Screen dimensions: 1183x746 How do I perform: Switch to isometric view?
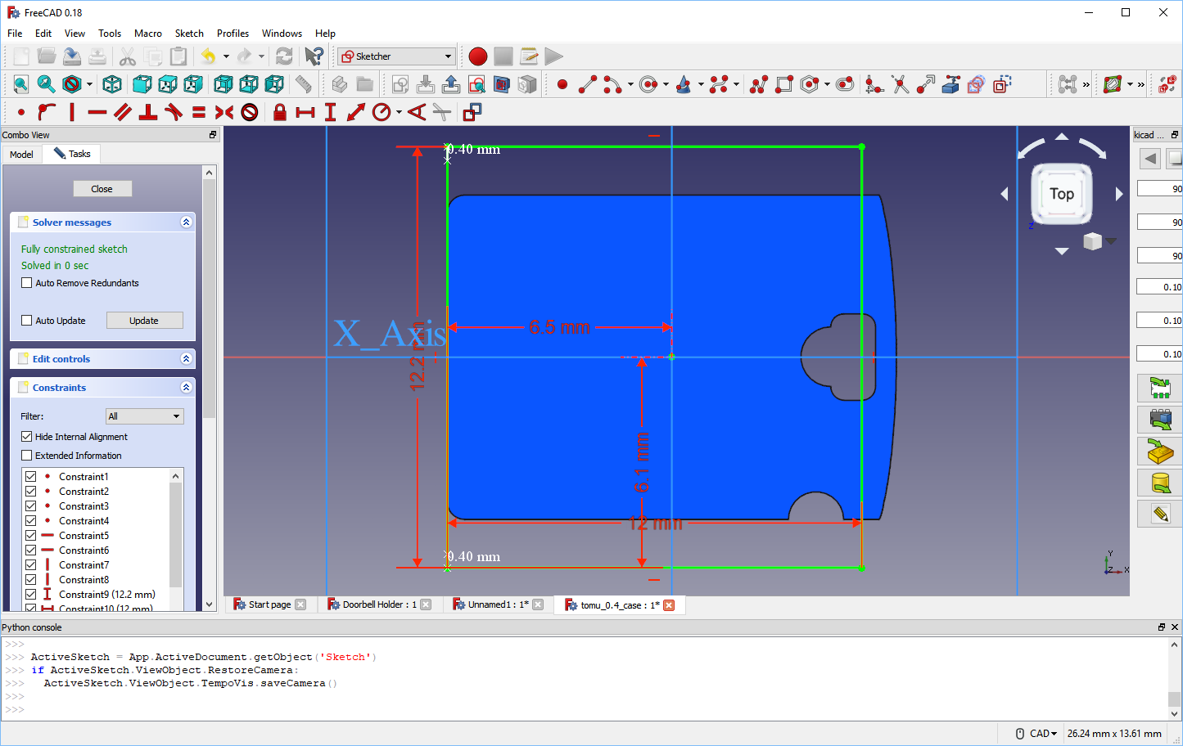point(111,84)
